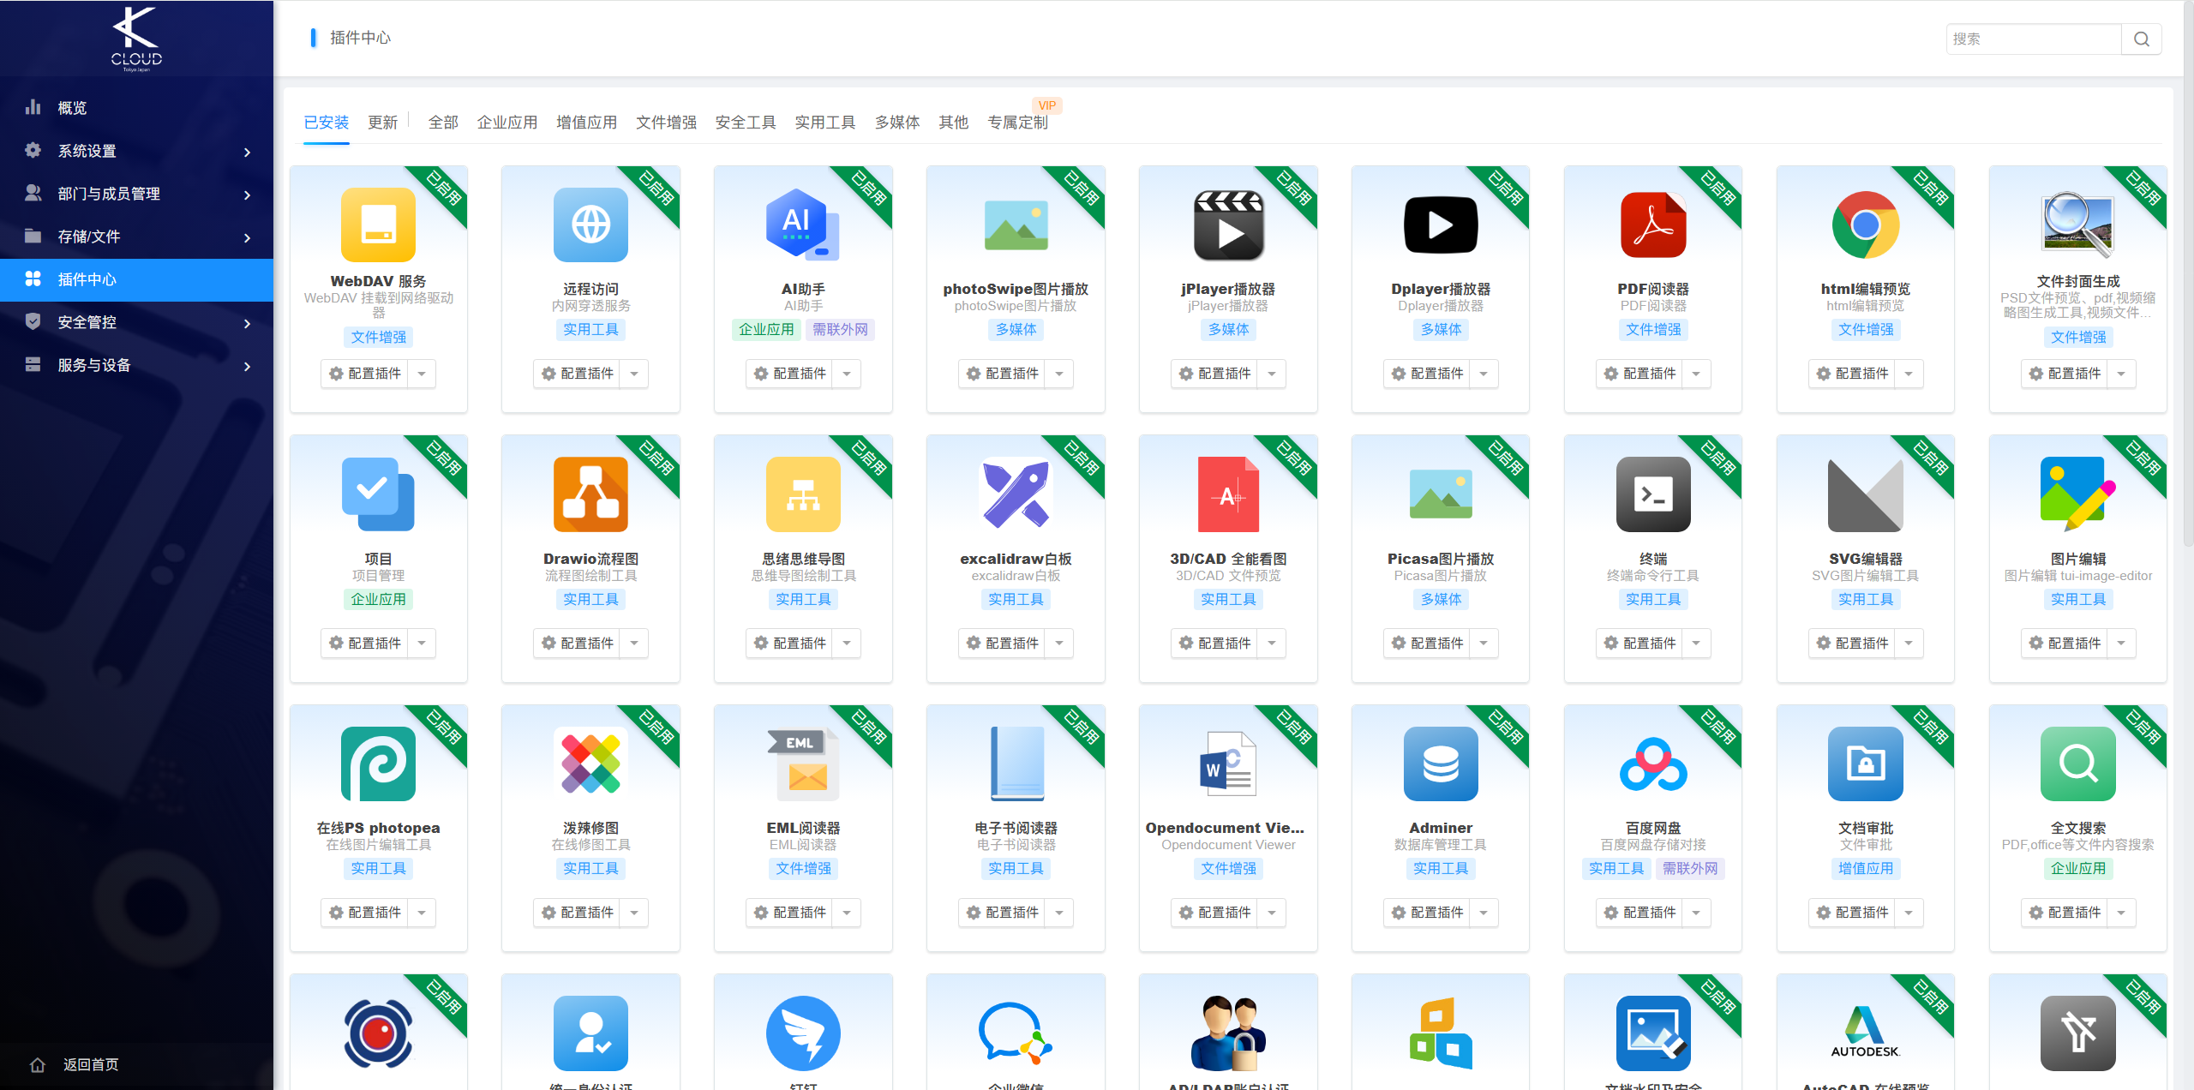Click the 文档审批 icon

[x=1866, y=764]
